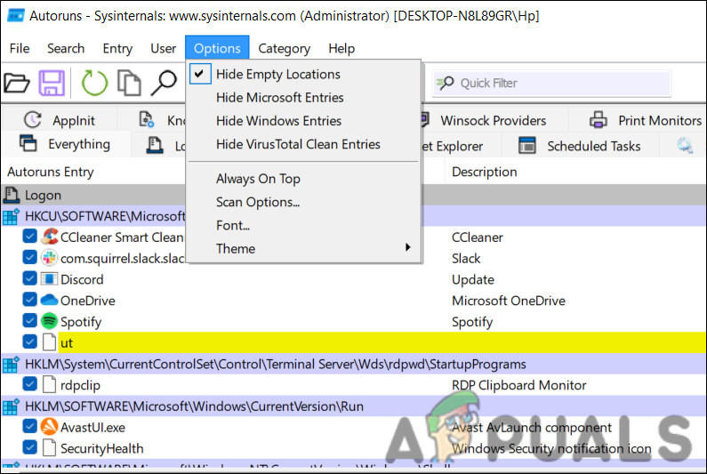
Task: Click the OneDrive cloud icon
Action: [49, 300]
